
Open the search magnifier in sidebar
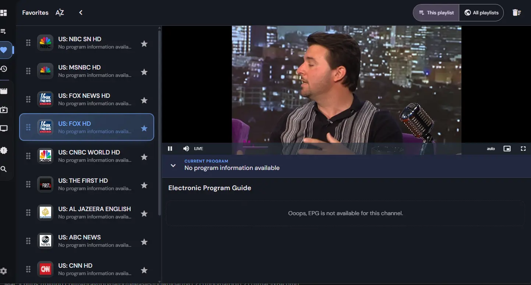pyautogui.click(x=4, y=169)
